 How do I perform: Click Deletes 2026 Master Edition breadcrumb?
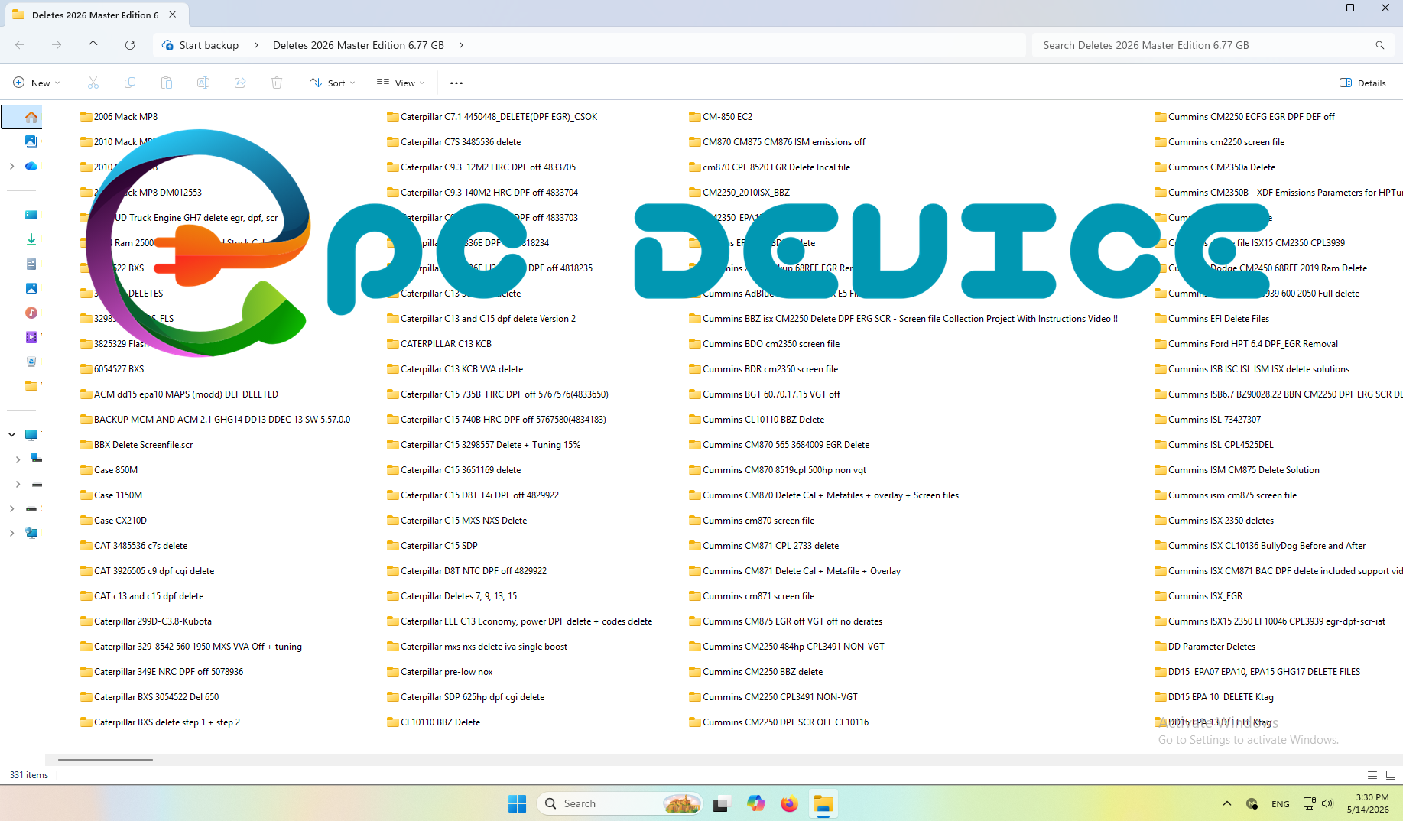(359, 45)
